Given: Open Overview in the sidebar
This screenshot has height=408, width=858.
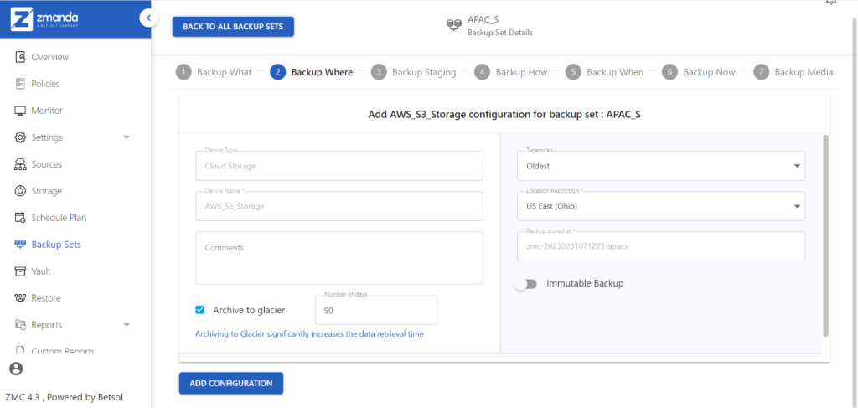Looking at the screenshot, I should pos(49,57).
